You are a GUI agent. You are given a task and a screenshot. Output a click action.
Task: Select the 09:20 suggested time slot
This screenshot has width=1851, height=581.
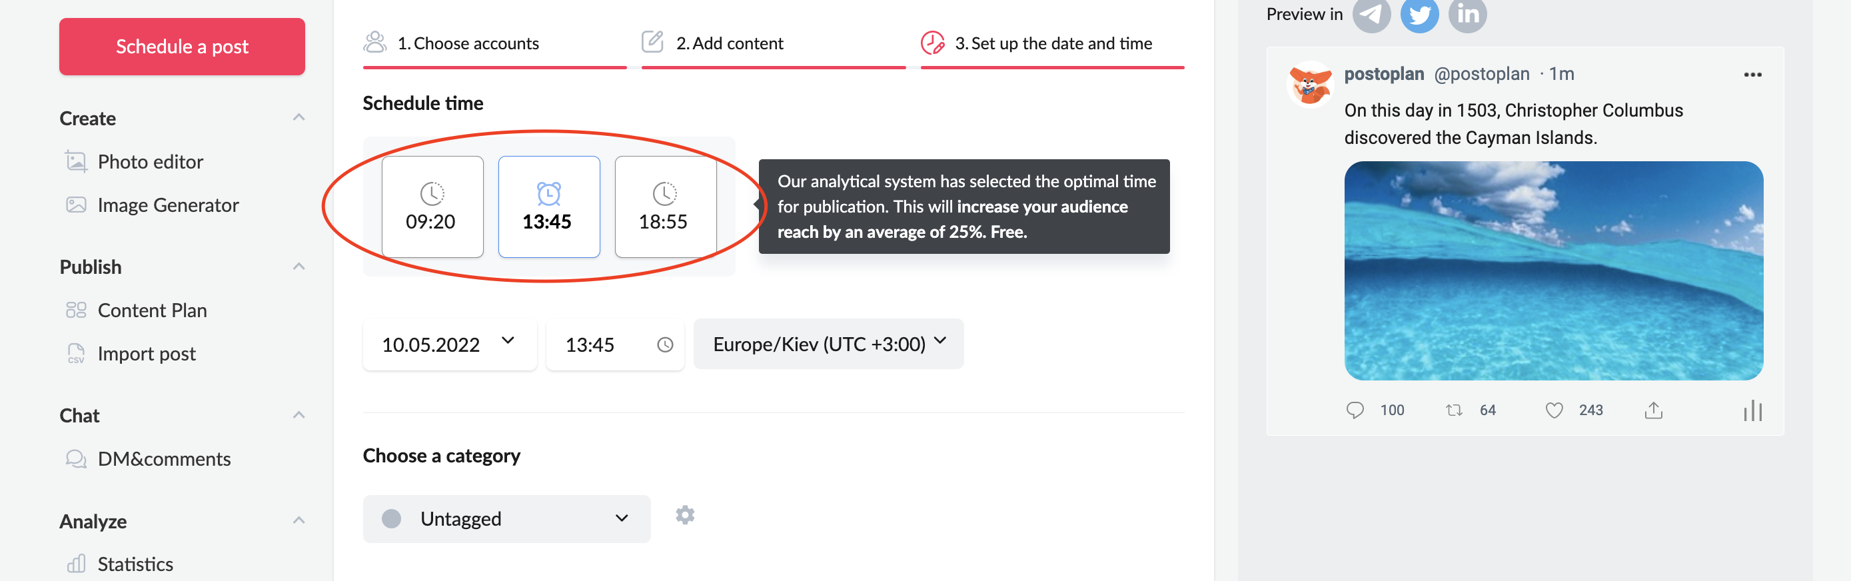432,207
